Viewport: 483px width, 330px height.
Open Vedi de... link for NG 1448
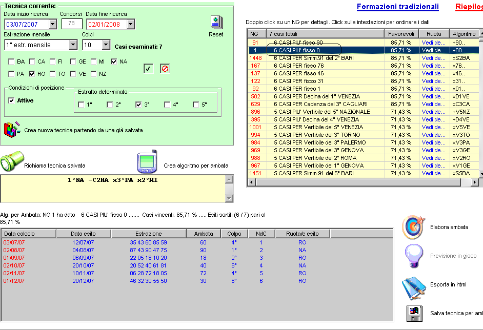433,58
